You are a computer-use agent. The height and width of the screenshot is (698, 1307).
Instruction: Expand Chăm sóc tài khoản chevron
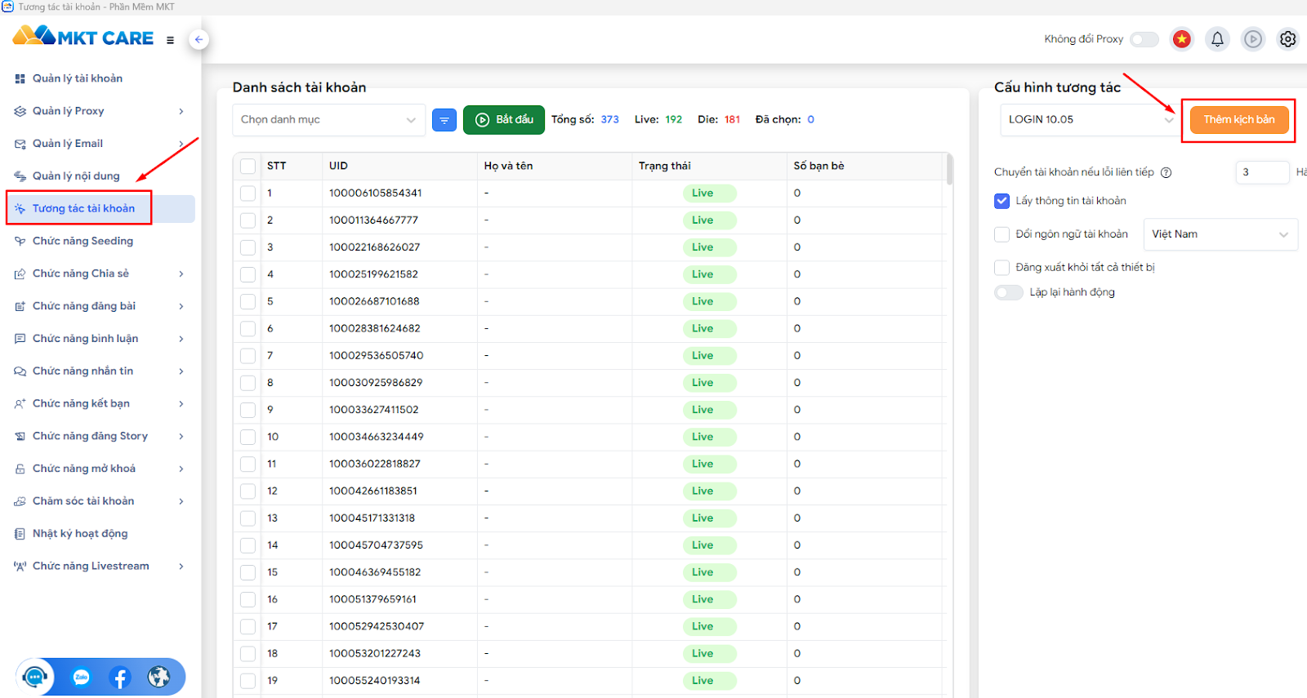[x=181, y=501]
